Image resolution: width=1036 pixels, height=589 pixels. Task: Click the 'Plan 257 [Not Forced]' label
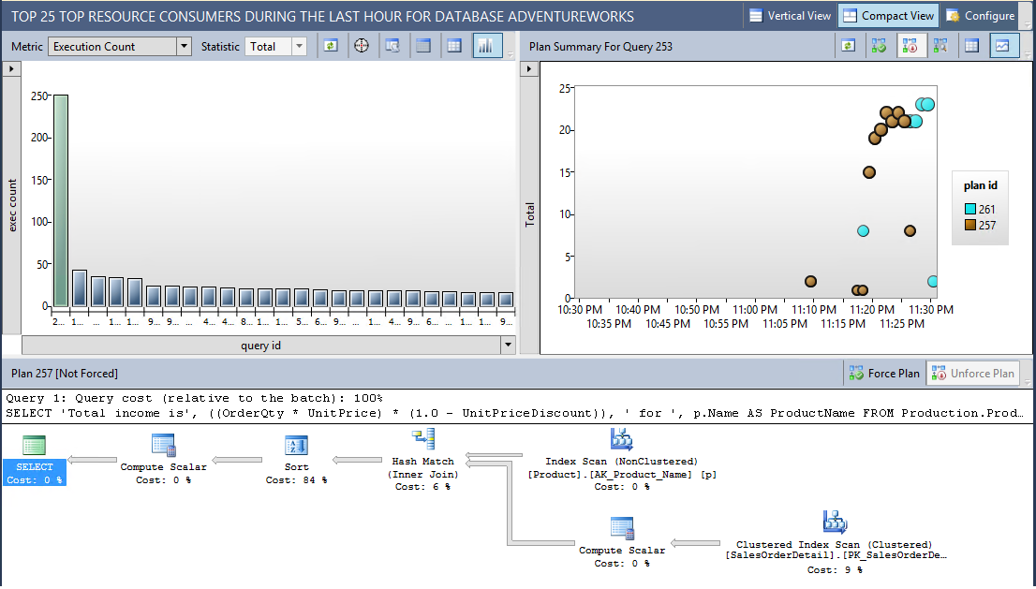click(x=65, y=374)
